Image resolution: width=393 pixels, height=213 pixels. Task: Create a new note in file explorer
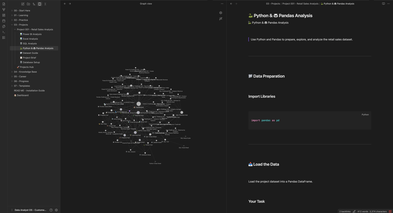click(x=23, y=4)
